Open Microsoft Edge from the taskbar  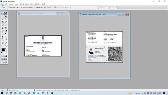20,93
